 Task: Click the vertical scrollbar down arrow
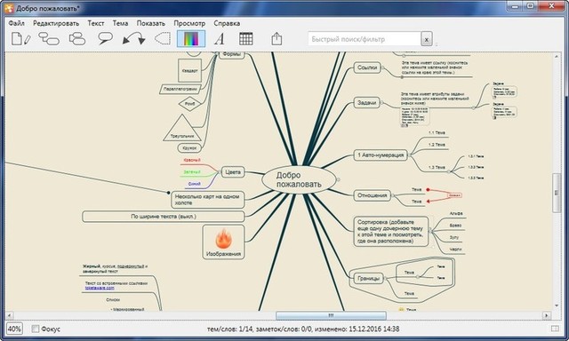pos(557,306)
